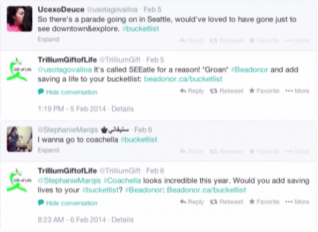Viewport: 318px width, 232px height.
Task: Retweet the TrilliumGiftofLife SEEatle tweet
Action: 227,91
